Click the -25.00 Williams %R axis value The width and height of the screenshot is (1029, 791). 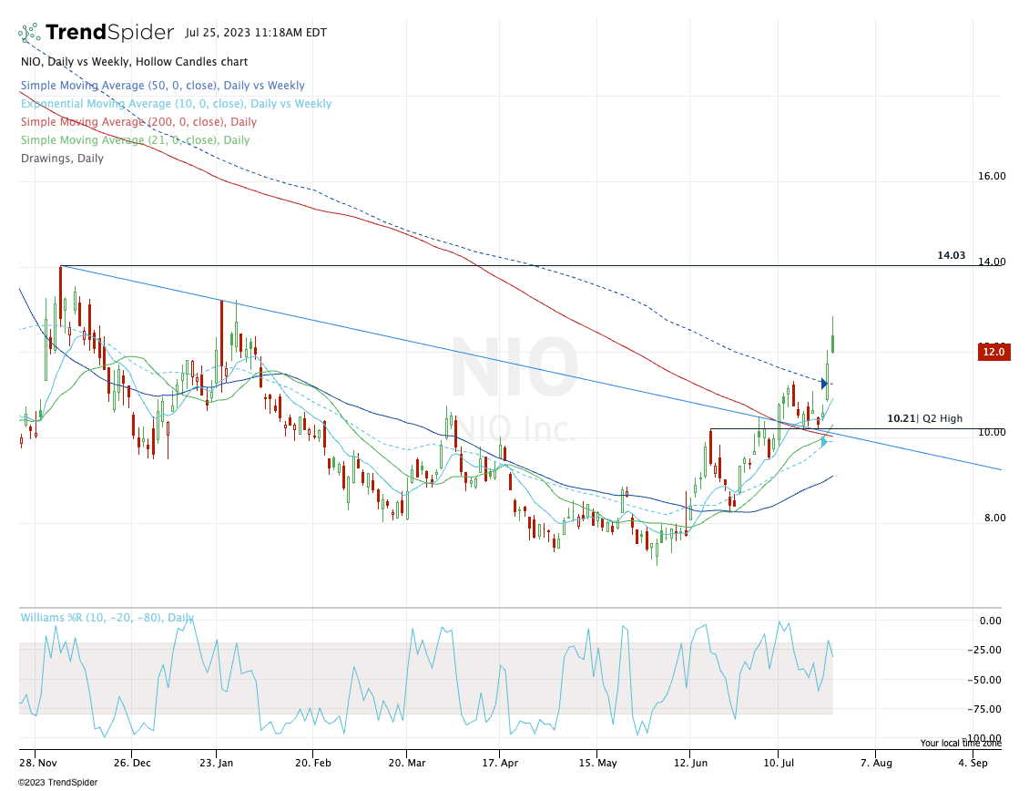click(x=985, y=651)
